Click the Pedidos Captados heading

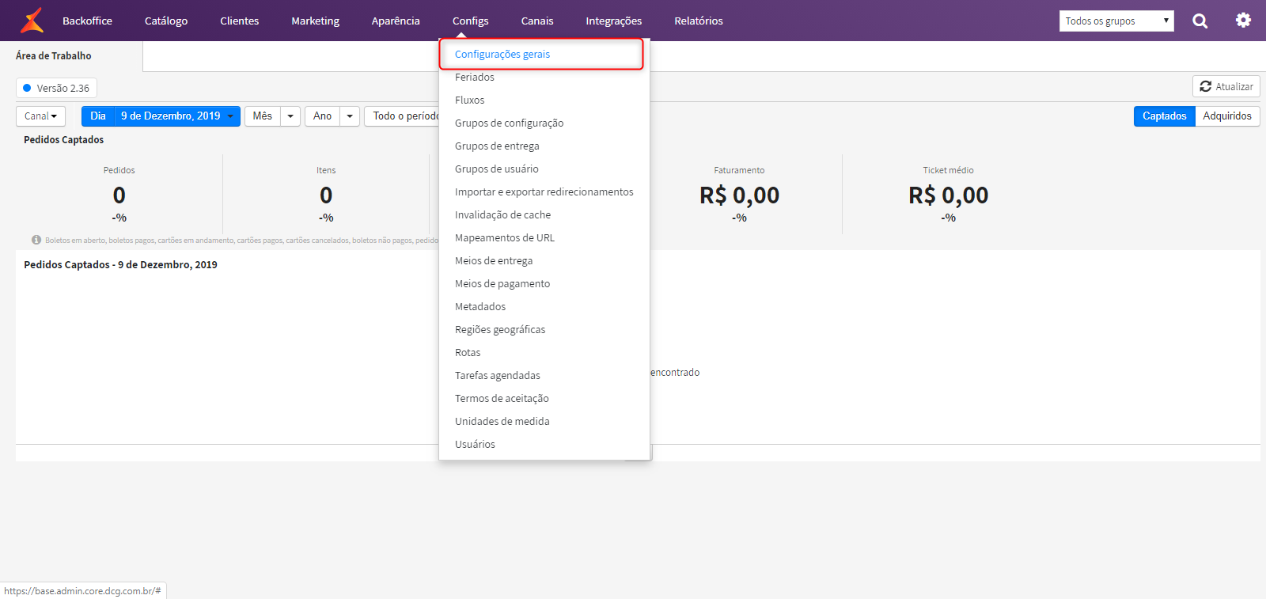tap(63, 140)
